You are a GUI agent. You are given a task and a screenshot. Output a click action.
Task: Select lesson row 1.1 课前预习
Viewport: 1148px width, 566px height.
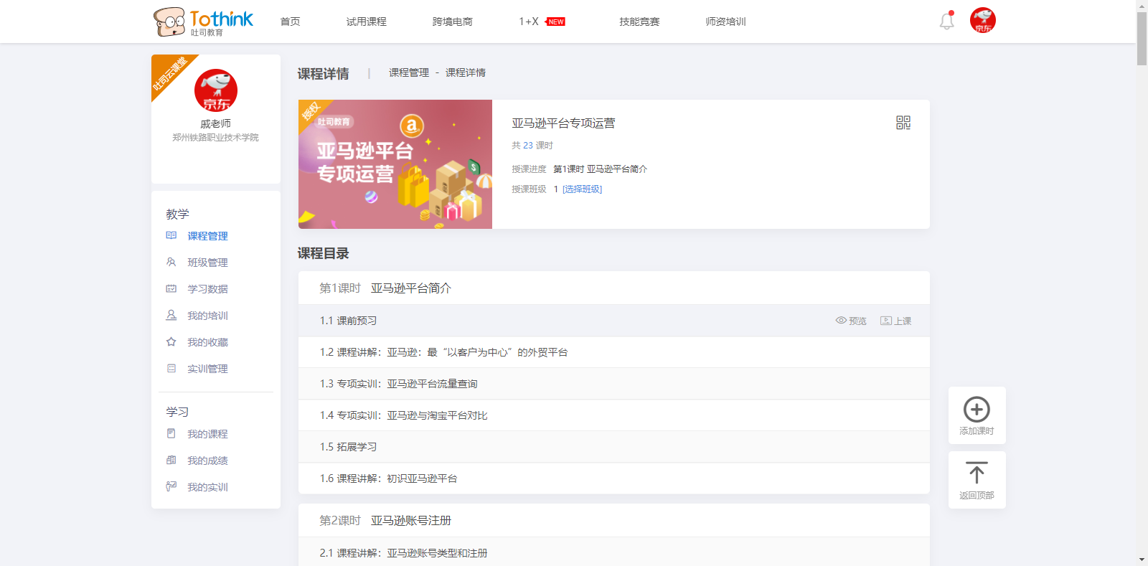point(614,321)
